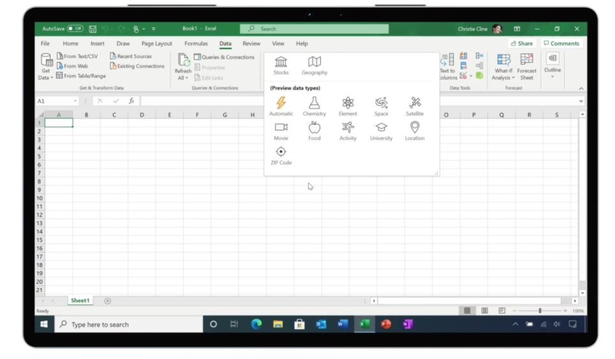Toggle the AutoSave switch

point(75,29)
